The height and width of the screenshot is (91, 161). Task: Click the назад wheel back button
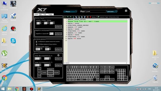pyautogui.click(x=50, y=76)
